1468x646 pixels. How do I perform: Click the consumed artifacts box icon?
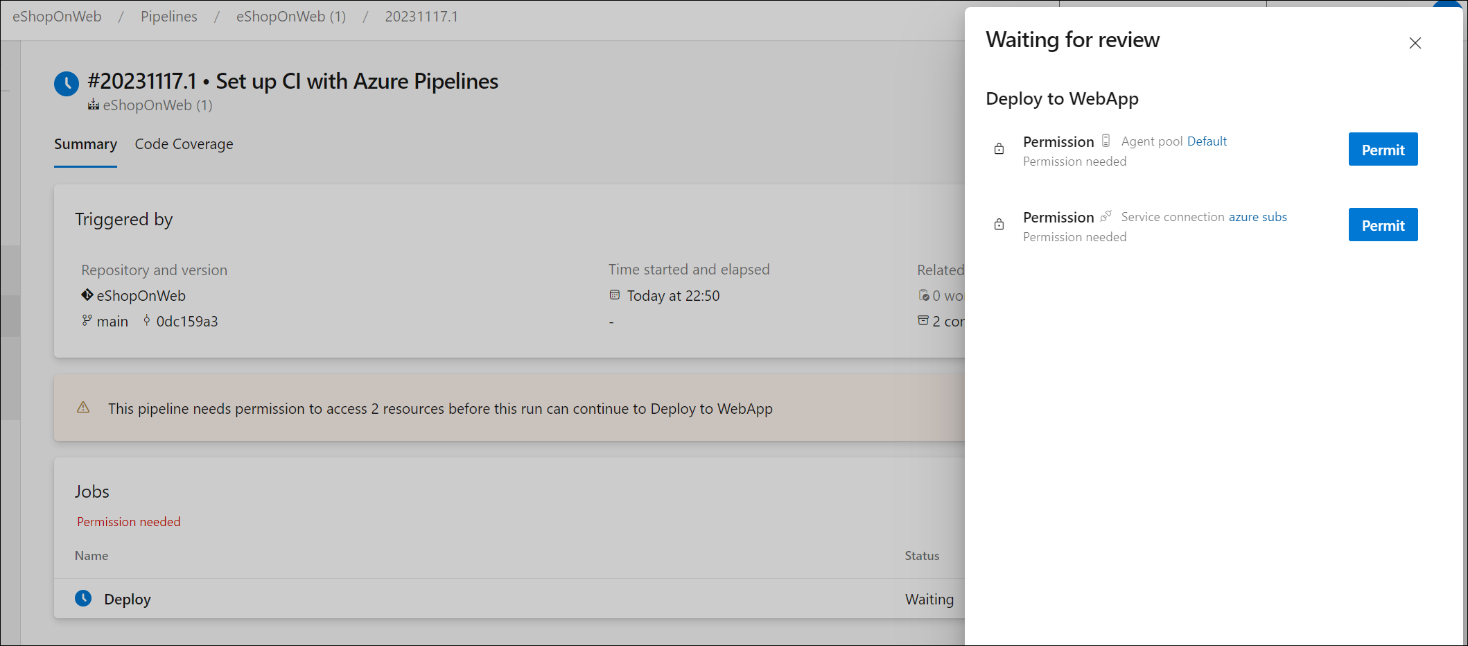click(923, 320)
